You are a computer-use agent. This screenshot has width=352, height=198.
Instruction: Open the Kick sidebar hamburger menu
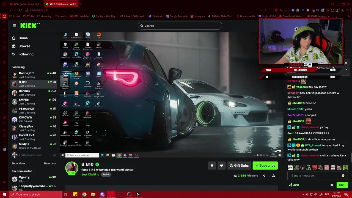coord(14,26)
